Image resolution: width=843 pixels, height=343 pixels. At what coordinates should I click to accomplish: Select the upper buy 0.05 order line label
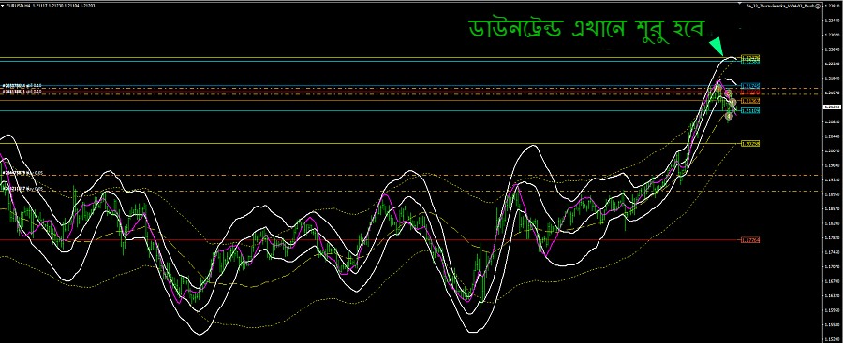click(x=23, y=174)
